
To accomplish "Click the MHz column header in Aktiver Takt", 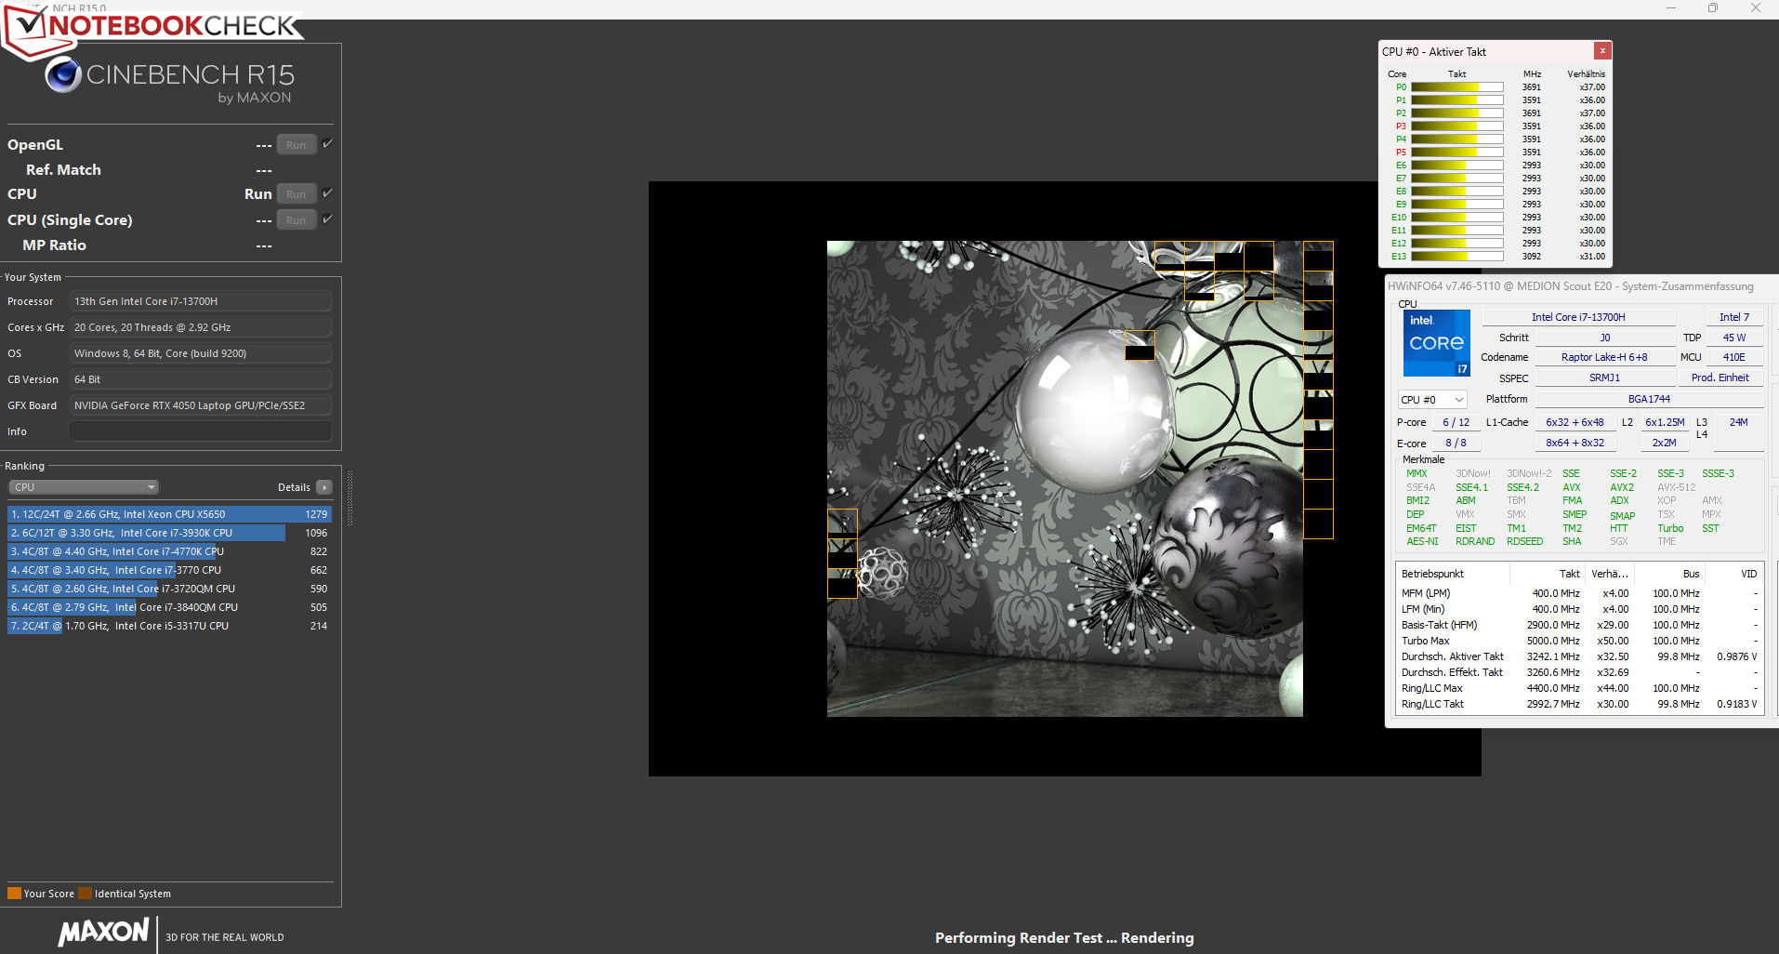I will point(1532,74).
